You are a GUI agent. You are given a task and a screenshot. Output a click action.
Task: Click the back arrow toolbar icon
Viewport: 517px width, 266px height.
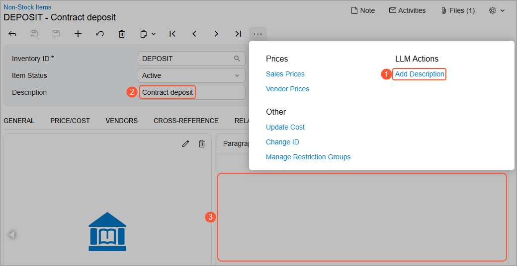tap(13, 34)
